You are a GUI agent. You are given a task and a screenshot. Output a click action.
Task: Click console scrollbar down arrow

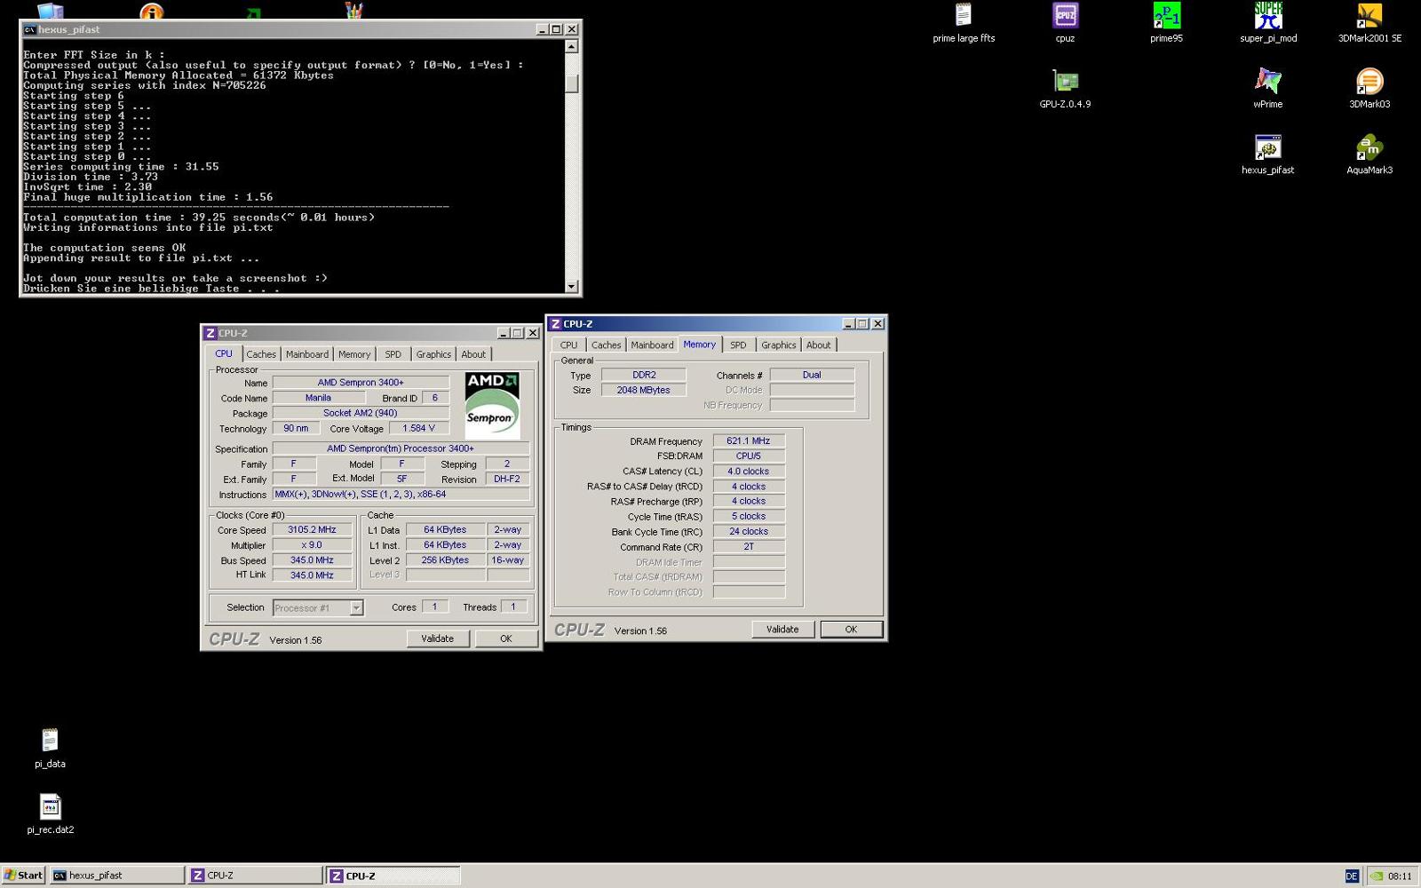[572, 286]
